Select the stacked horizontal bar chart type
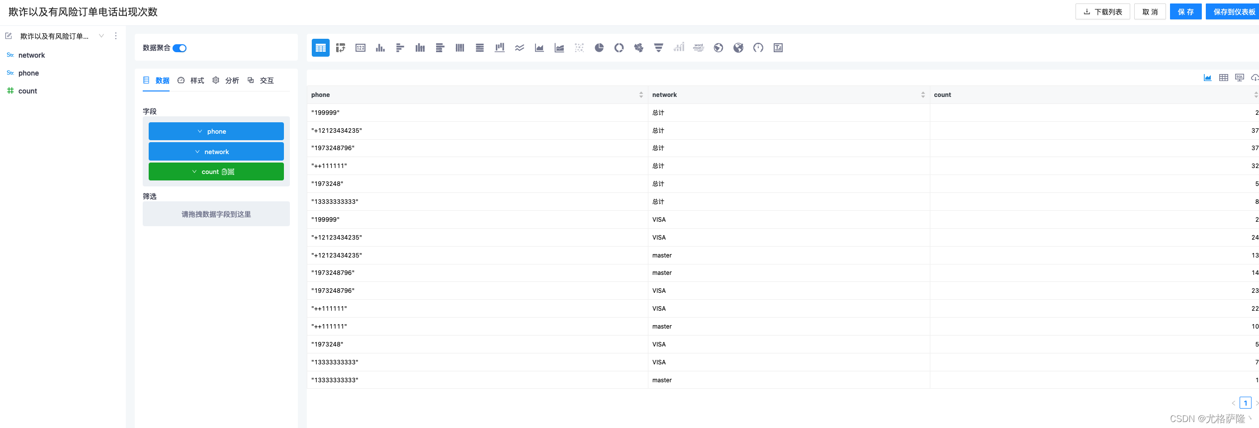1259x428 pixels. [x=440, y=48]
